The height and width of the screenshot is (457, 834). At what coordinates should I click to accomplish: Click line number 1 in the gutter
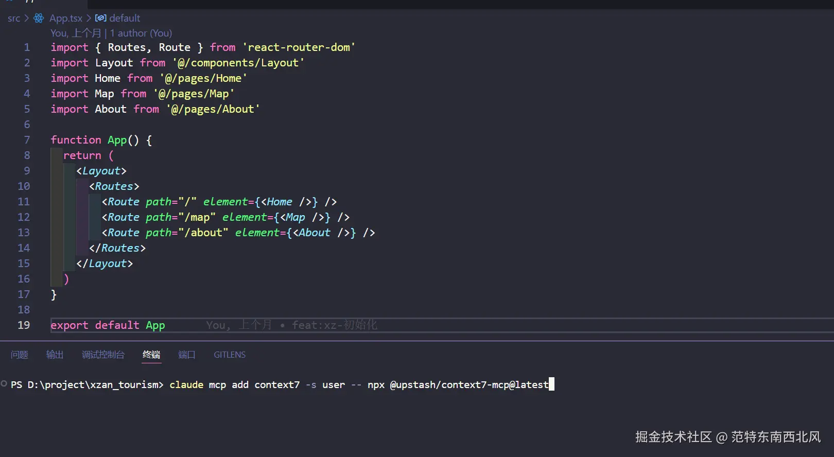(27, 47)
